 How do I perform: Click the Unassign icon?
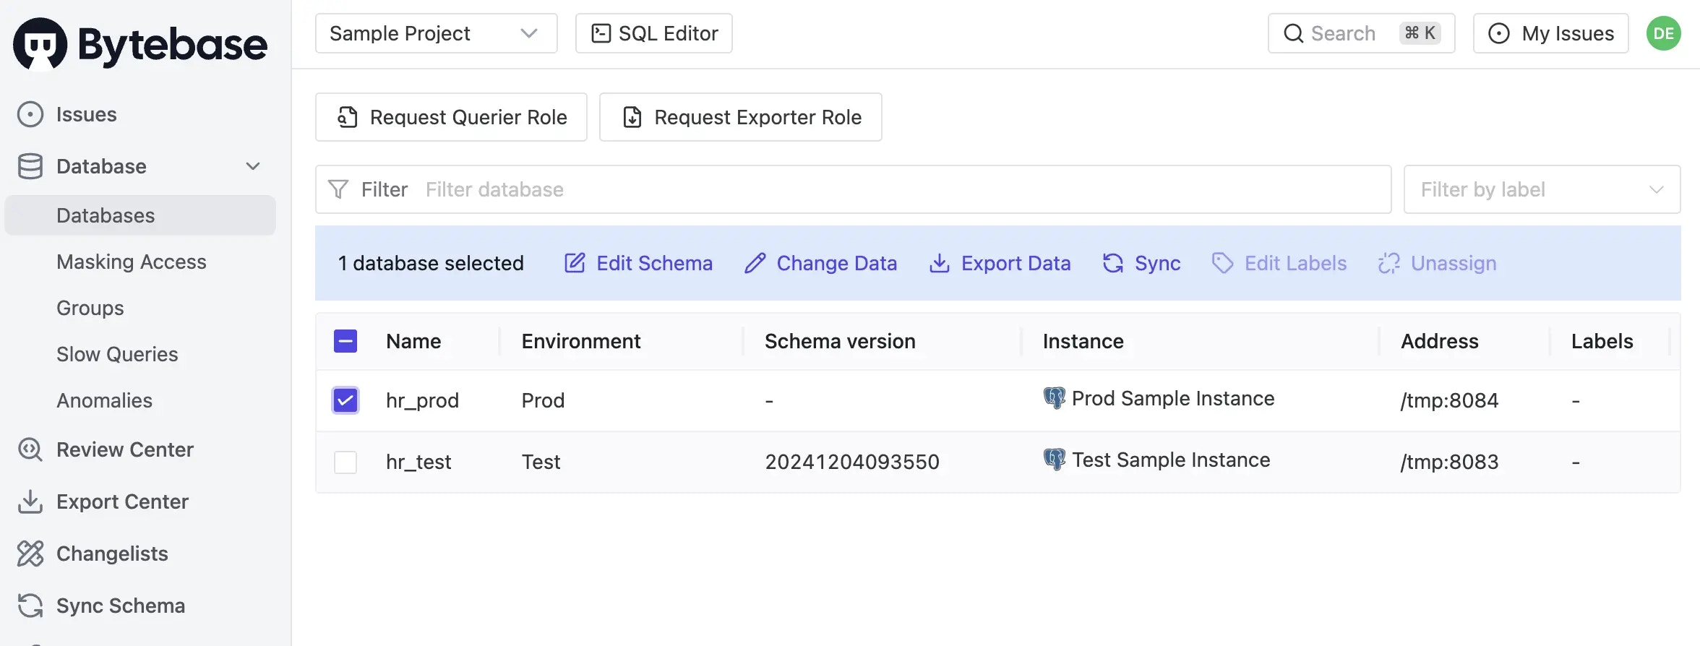point(1388,263)
